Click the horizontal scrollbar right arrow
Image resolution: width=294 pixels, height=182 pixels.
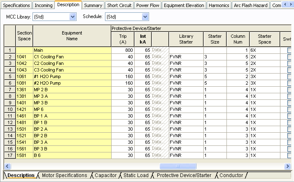coord(287,166)
